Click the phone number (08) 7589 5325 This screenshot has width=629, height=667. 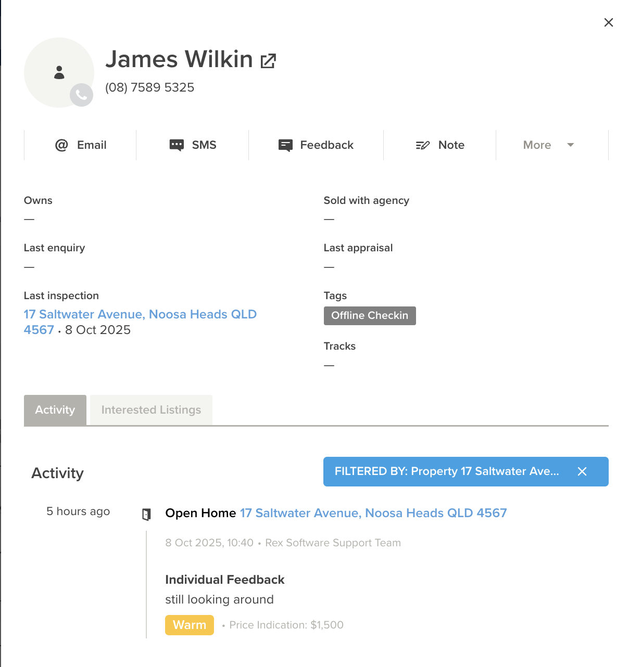click(x=150, y=87)
